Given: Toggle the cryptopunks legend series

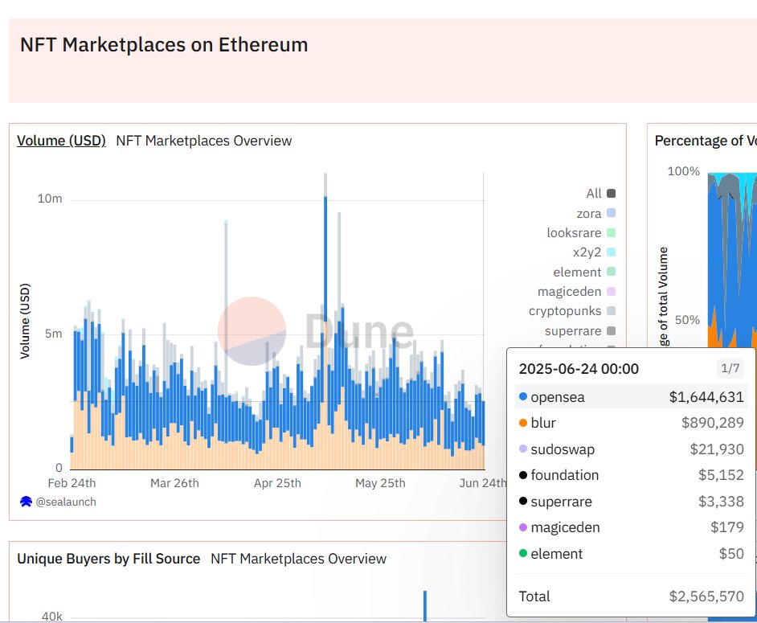Looking at the screenshot, I should coord(572,311).
